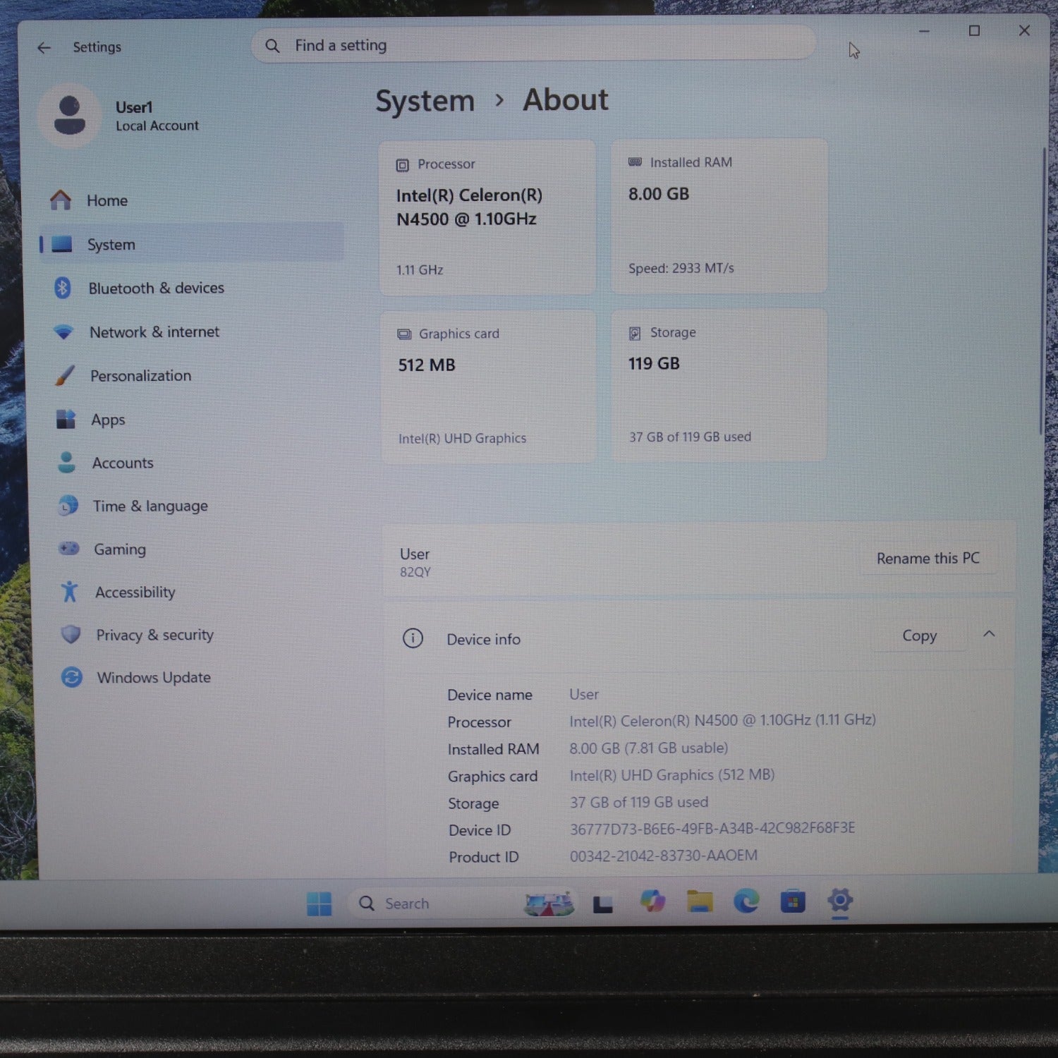Click the Apps icon in sidebar
The height and width of the screenshot is (1058, 1058).
[x=66, y=419]
